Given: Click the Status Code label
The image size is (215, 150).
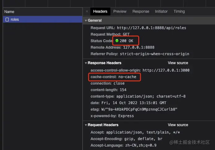Looking at the screenshot, I should pos(101,41).
